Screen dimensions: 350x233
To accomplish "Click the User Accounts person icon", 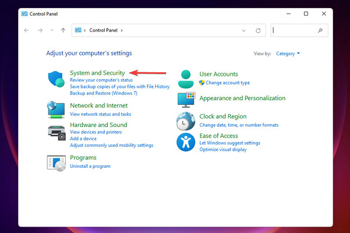I will point(185,79).
